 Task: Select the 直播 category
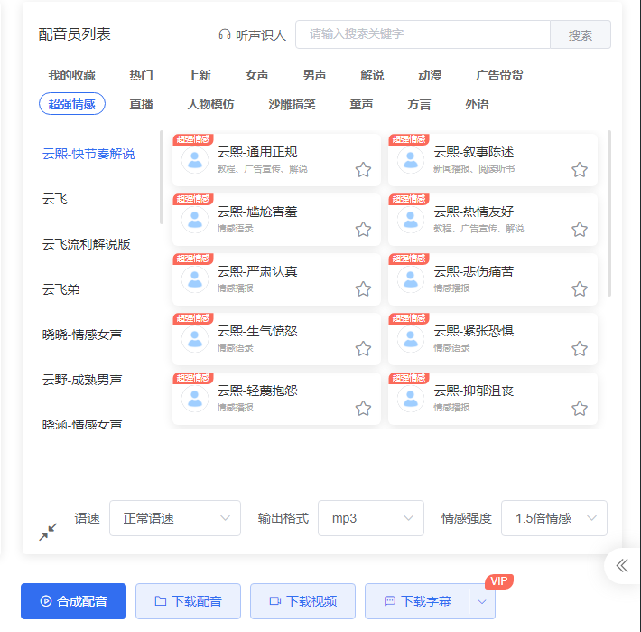coord(142,104)
